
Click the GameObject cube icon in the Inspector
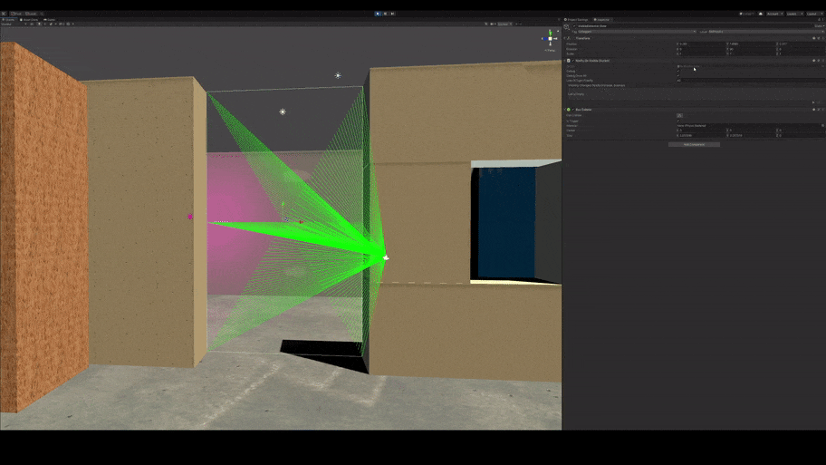point(567,27)
